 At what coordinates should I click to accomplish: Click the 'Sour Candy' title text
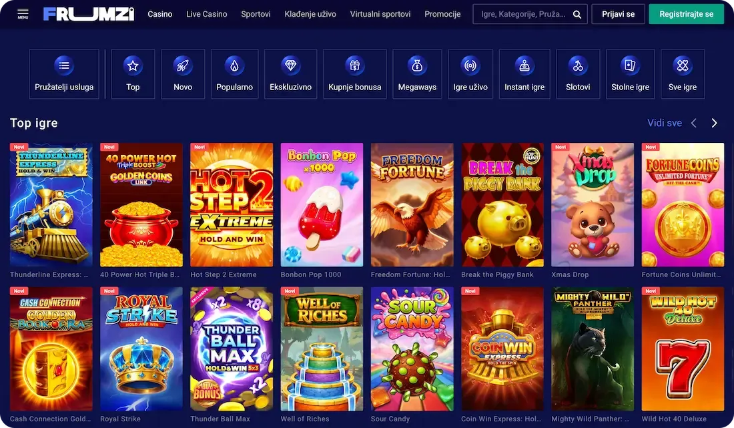(390, 419)
